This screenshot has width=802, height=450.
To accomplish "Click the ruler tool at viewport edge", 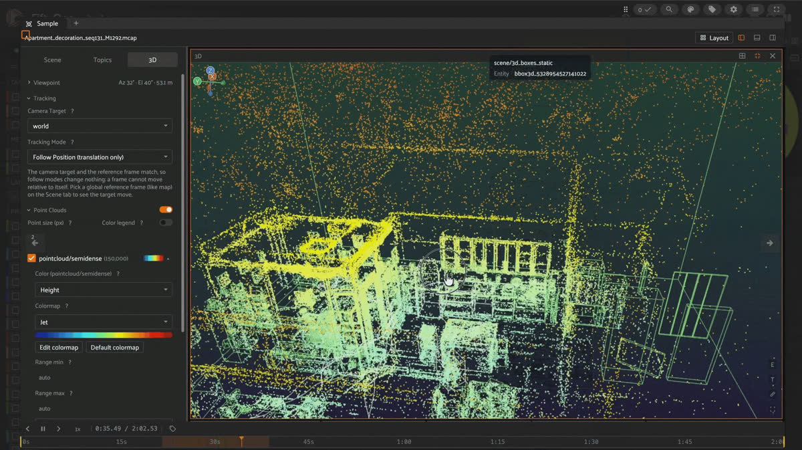I will [773, 395].
